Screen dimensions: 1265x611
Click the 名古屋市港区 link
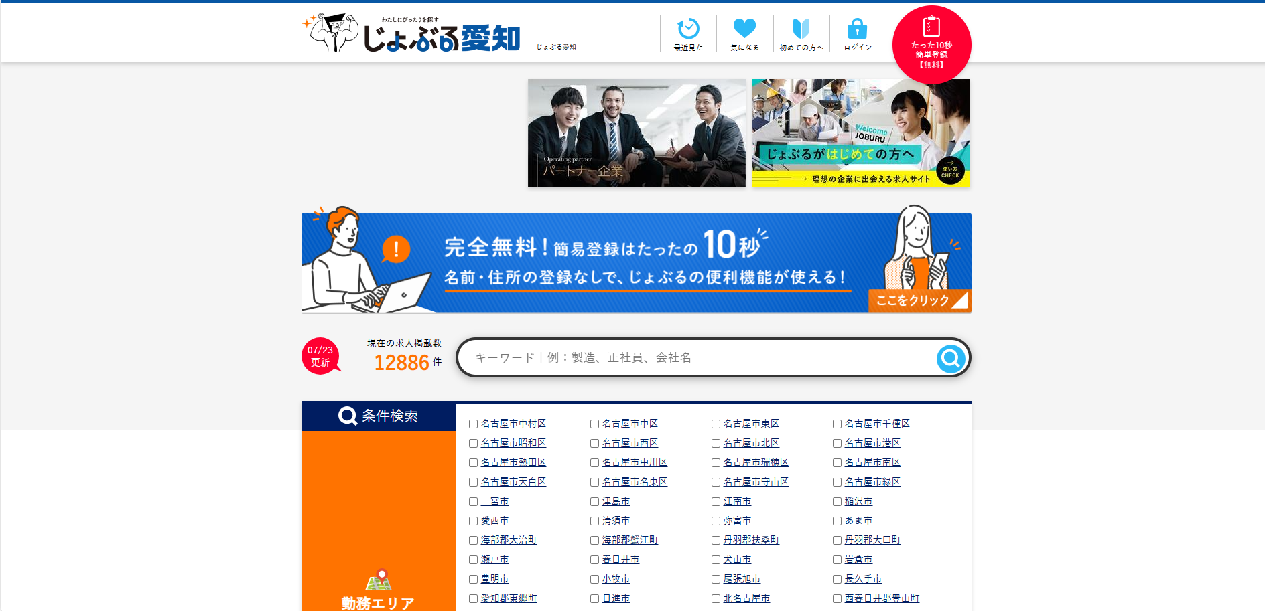coord(872,443)
